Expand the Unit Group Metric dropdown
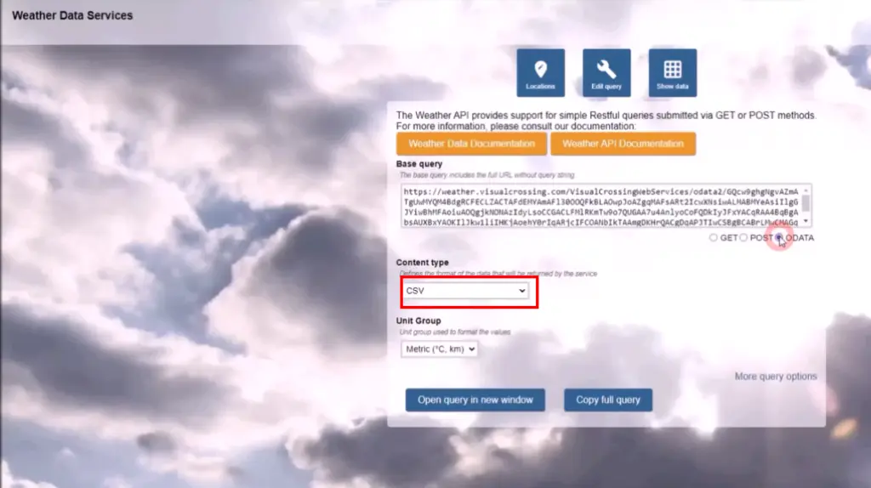The width and height of the screenshot is (871, 488). [x=439, y=349]
